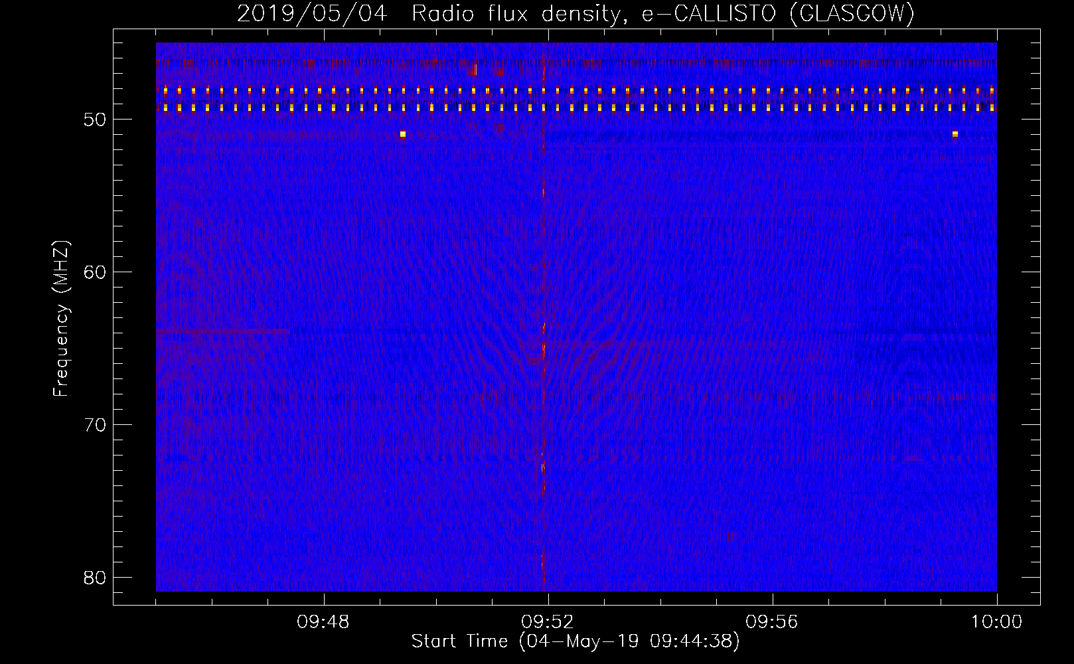Click the 80 frequency tick label
The image size is (1074, 664).
pyautogui.click(x=95, y=578)
